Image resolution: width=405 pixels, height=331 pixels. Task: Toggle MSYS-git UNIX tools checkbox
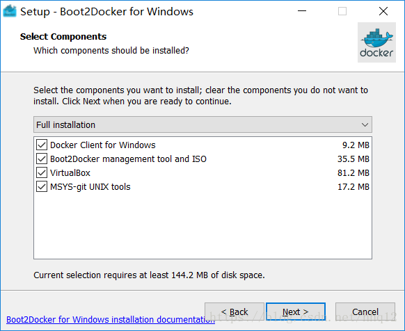click(x=42, y=186)
